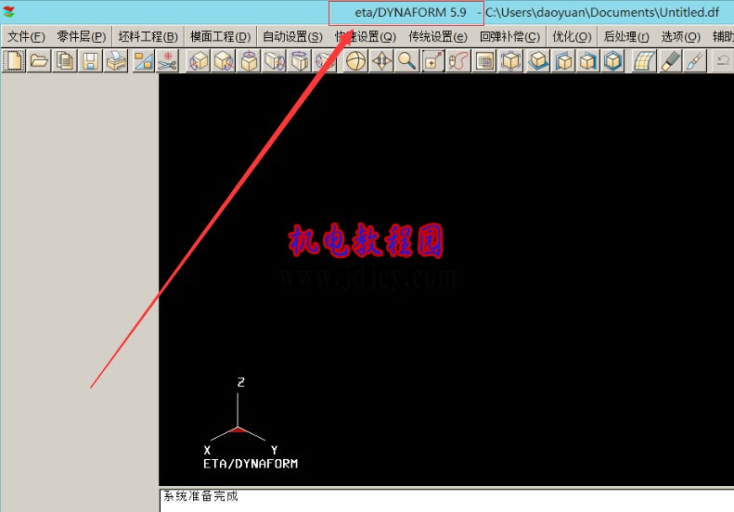This screenshot has height=512, width=734.
Task: Open the 模面工程(D) menu
Action: [x=221, y=36]
